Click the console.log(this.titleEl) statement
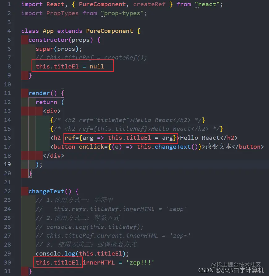 (x=82, y=254)
